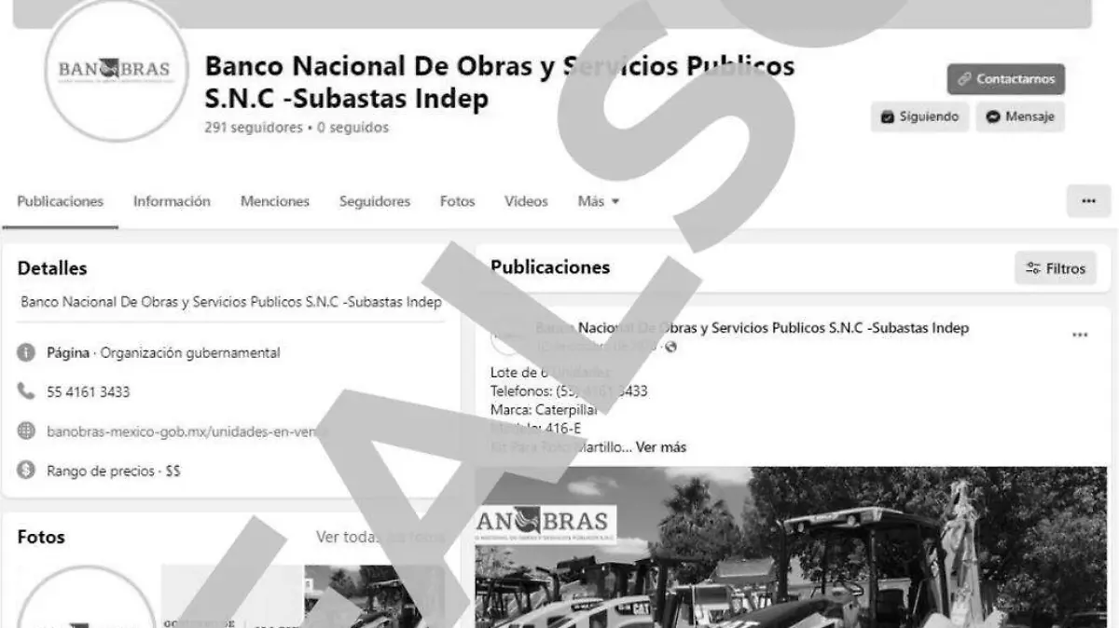Open the Filtros for publications
This screenshot has height=628, width=1119.
tap(1056, 268)
